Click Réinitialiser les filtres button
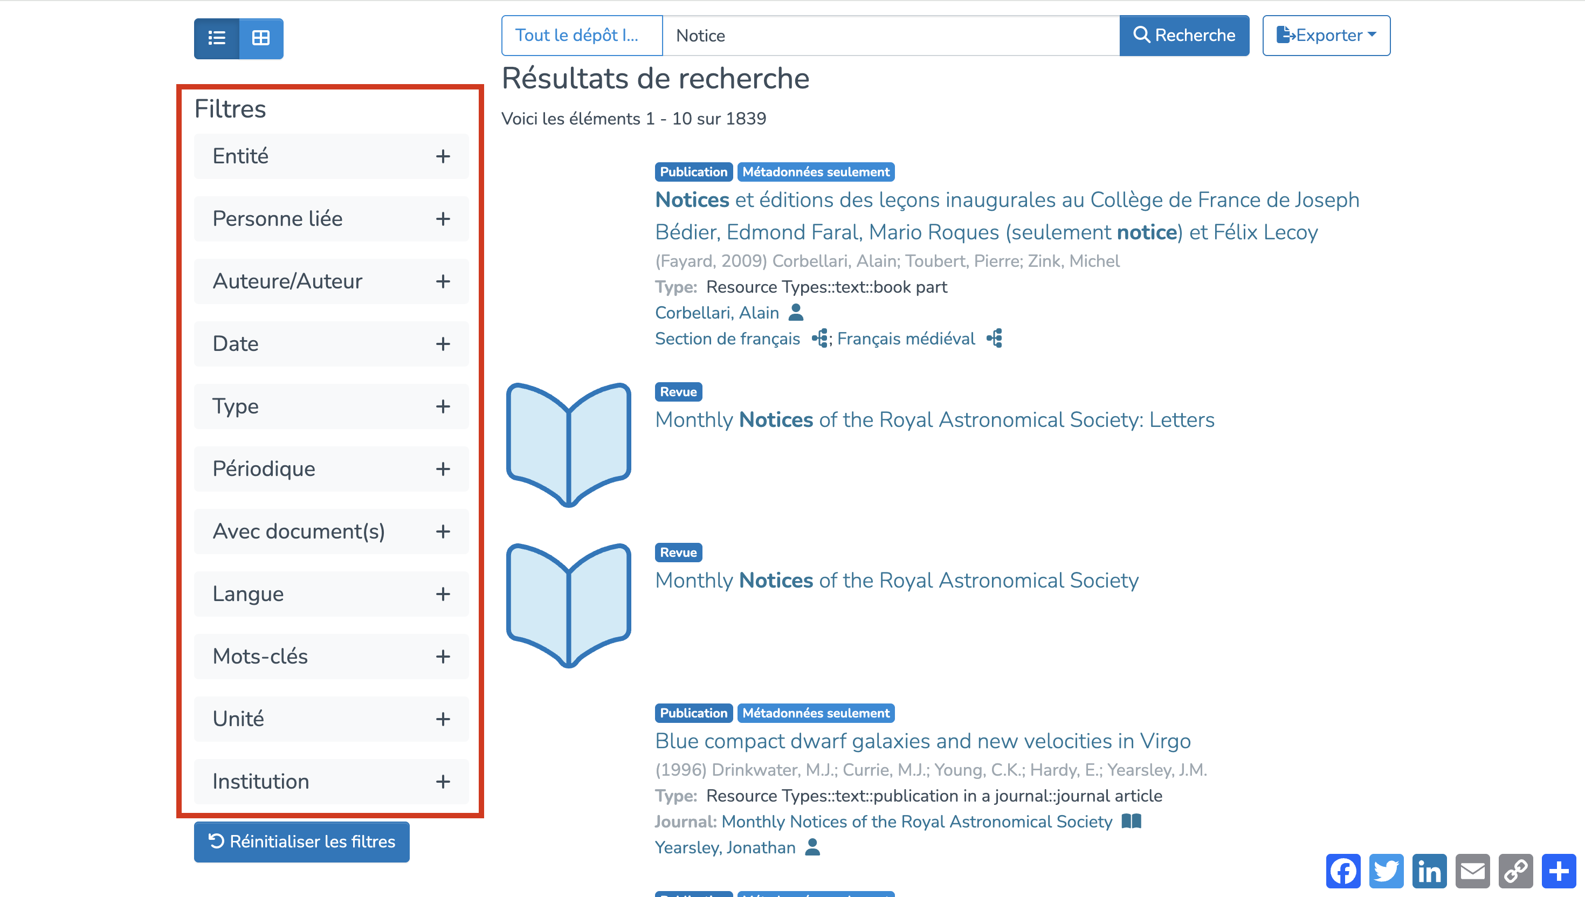 tap(302, 841)
